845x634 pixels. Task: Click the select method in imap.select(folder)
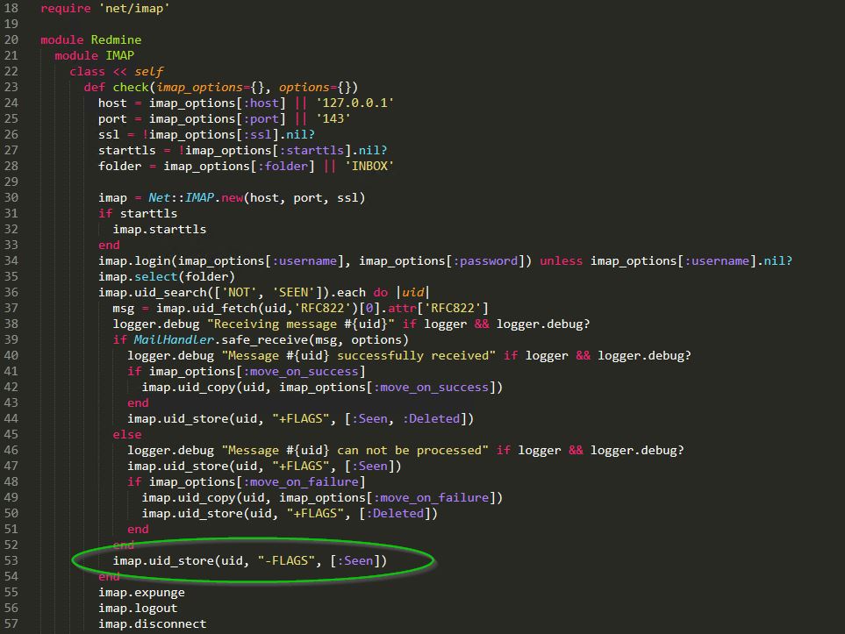(x=155, y=277)
